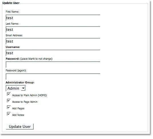Click the Administrator Group label

(20, 82)
